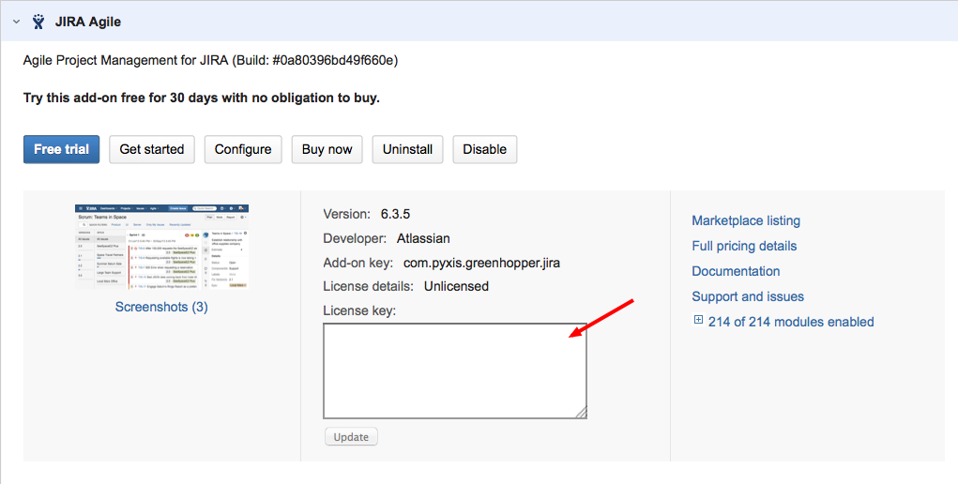Collapse the JIRA Agile add-on section
958x484 pixels.
point(17,22)
